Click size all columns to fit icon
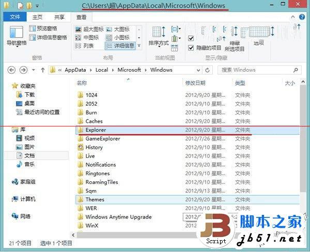This screenshot has width=310, height=252. click(x=175, y=48)
